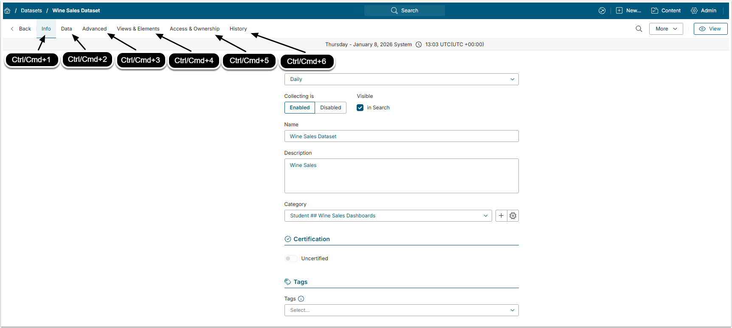Viewport: 732px width, 328px height.
Task: Open the Datasets breadcrumb link
Action: (31, 11)
